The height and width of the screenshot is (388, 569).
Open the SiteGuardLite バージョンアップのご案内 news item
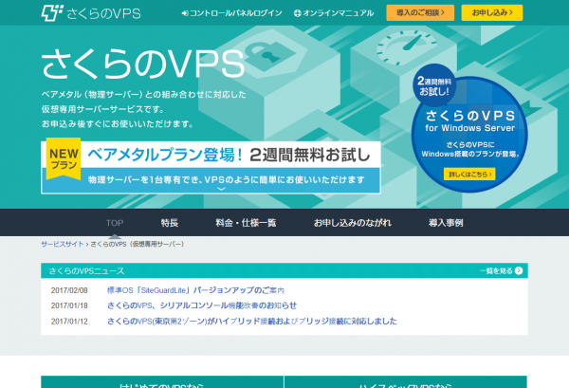point(195,290)
